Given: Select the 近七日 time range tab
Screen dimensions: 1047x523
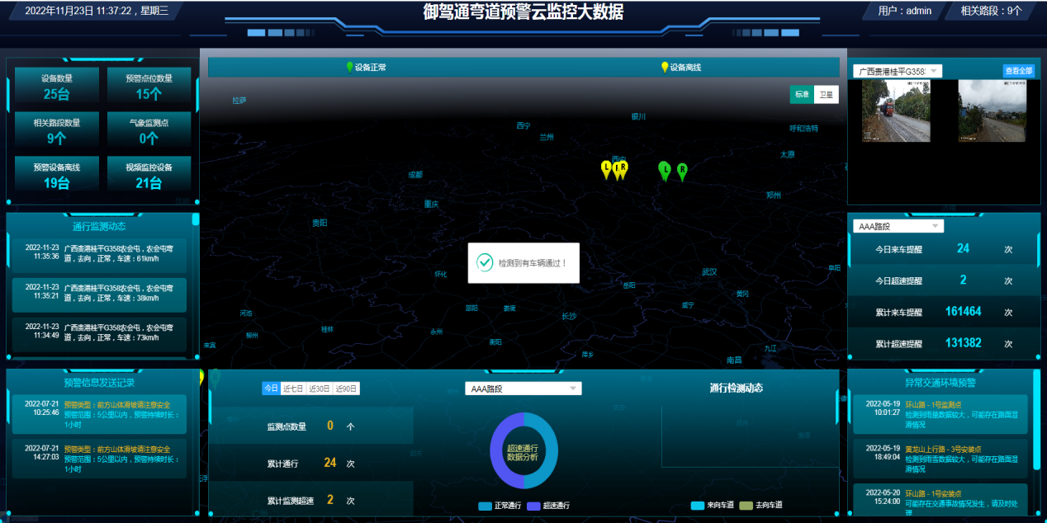Looking at the screenshot, I should (x=293, y=389).
